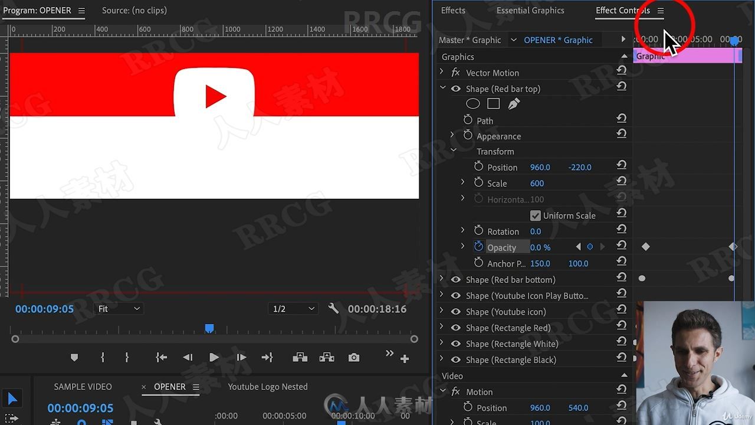Hide Shape (Rectangle Black) layer
755x425 pixels.
tap(456, 359)
